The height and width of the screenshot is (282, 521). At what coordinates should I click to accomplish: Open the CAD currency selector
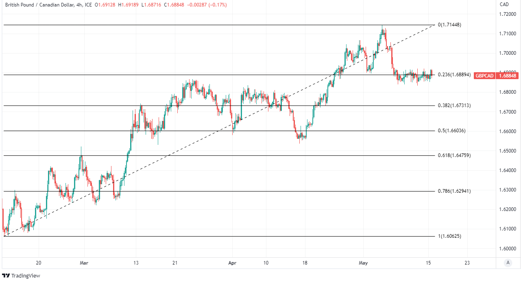click(504, 5)
